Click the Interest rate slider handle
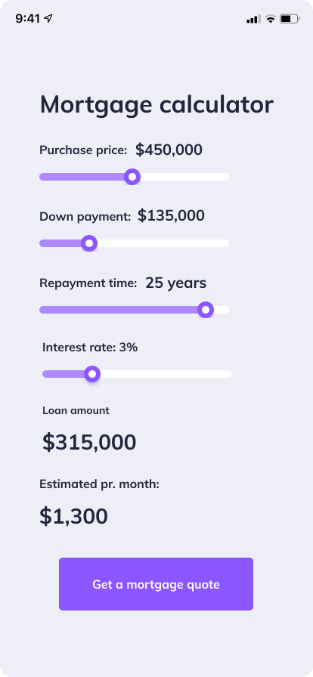313x677 pixels. [92, 374]
